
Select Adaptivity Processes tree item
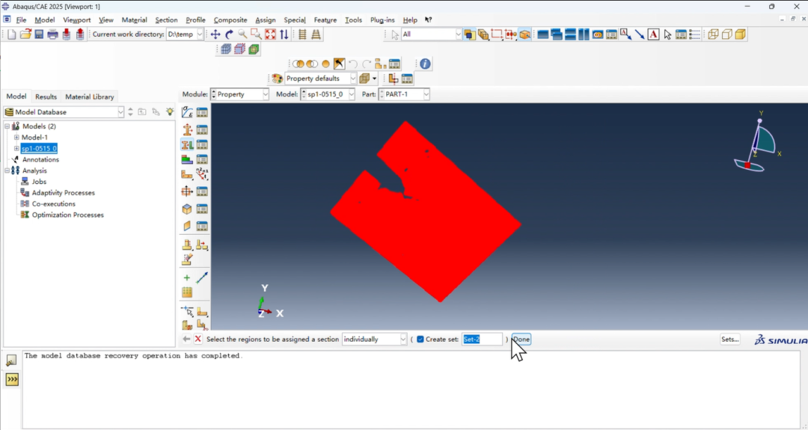click(x=64, y=193)
